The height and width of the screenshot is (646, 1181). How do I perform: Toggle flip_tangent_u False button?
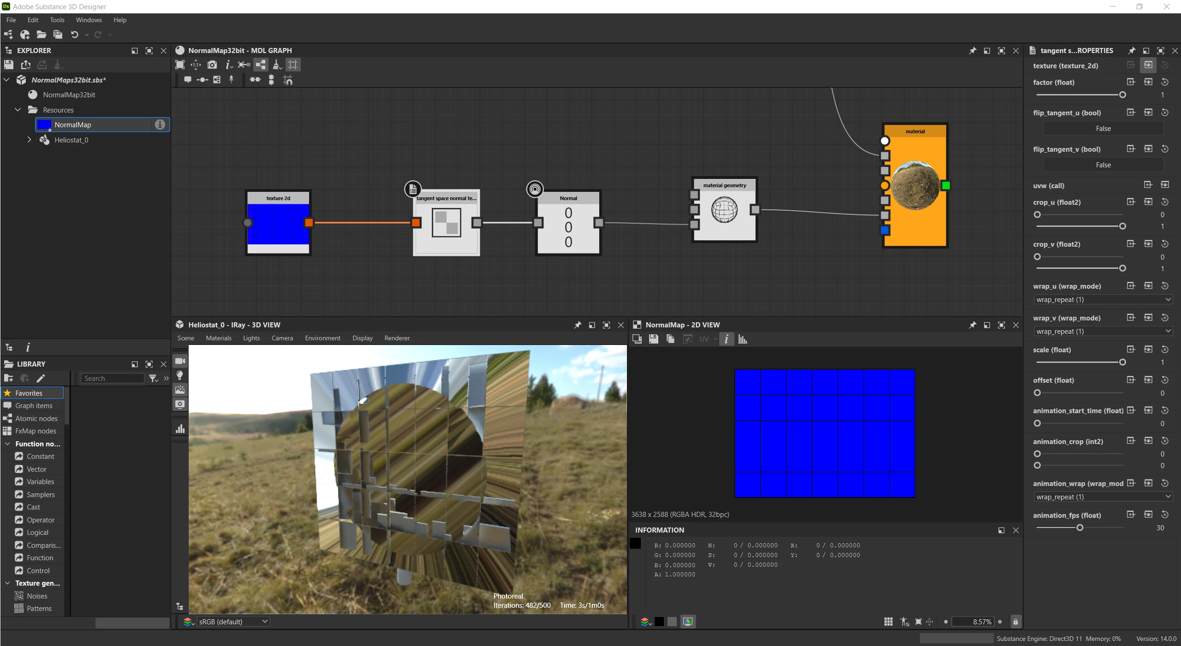(x=1103, y=129)
